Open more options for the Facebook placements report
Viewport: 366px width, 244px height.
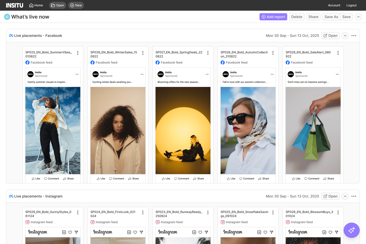(354, 36)
